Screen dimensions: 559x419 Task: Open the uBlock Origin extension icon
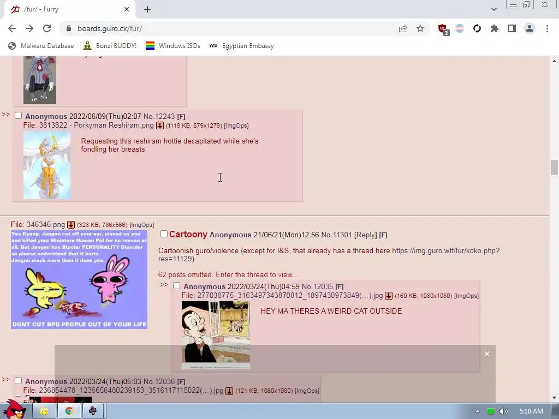(443, 29)
